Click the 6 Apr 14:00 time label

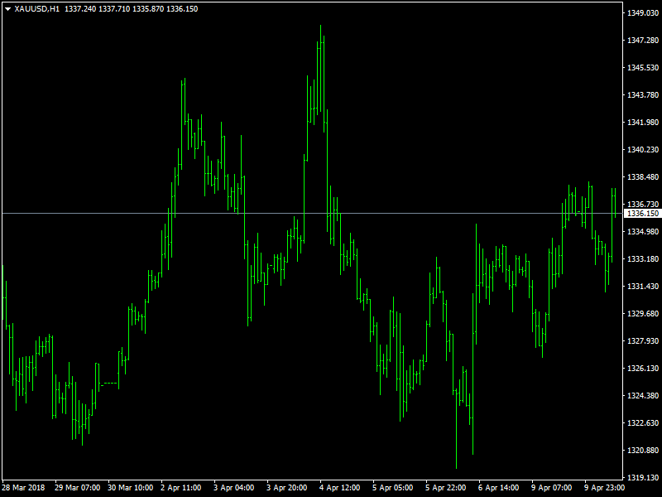tap(499, 488)
